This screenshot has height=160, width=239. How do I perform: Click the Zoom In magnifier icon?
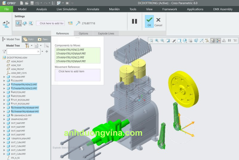157,41
